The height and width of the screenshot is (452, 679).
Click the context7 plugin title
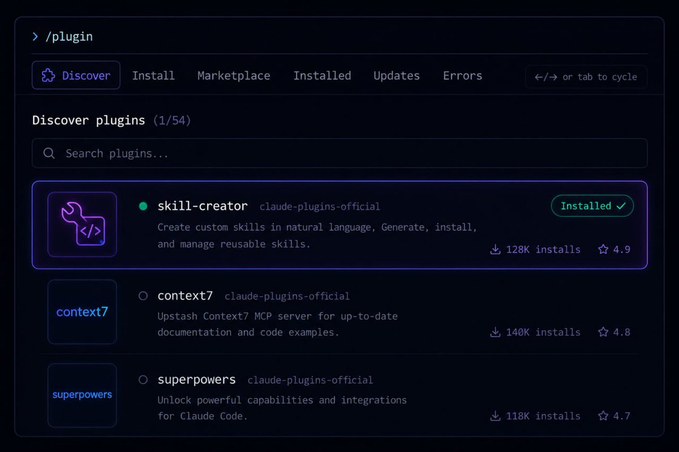(x=185, y=295)
